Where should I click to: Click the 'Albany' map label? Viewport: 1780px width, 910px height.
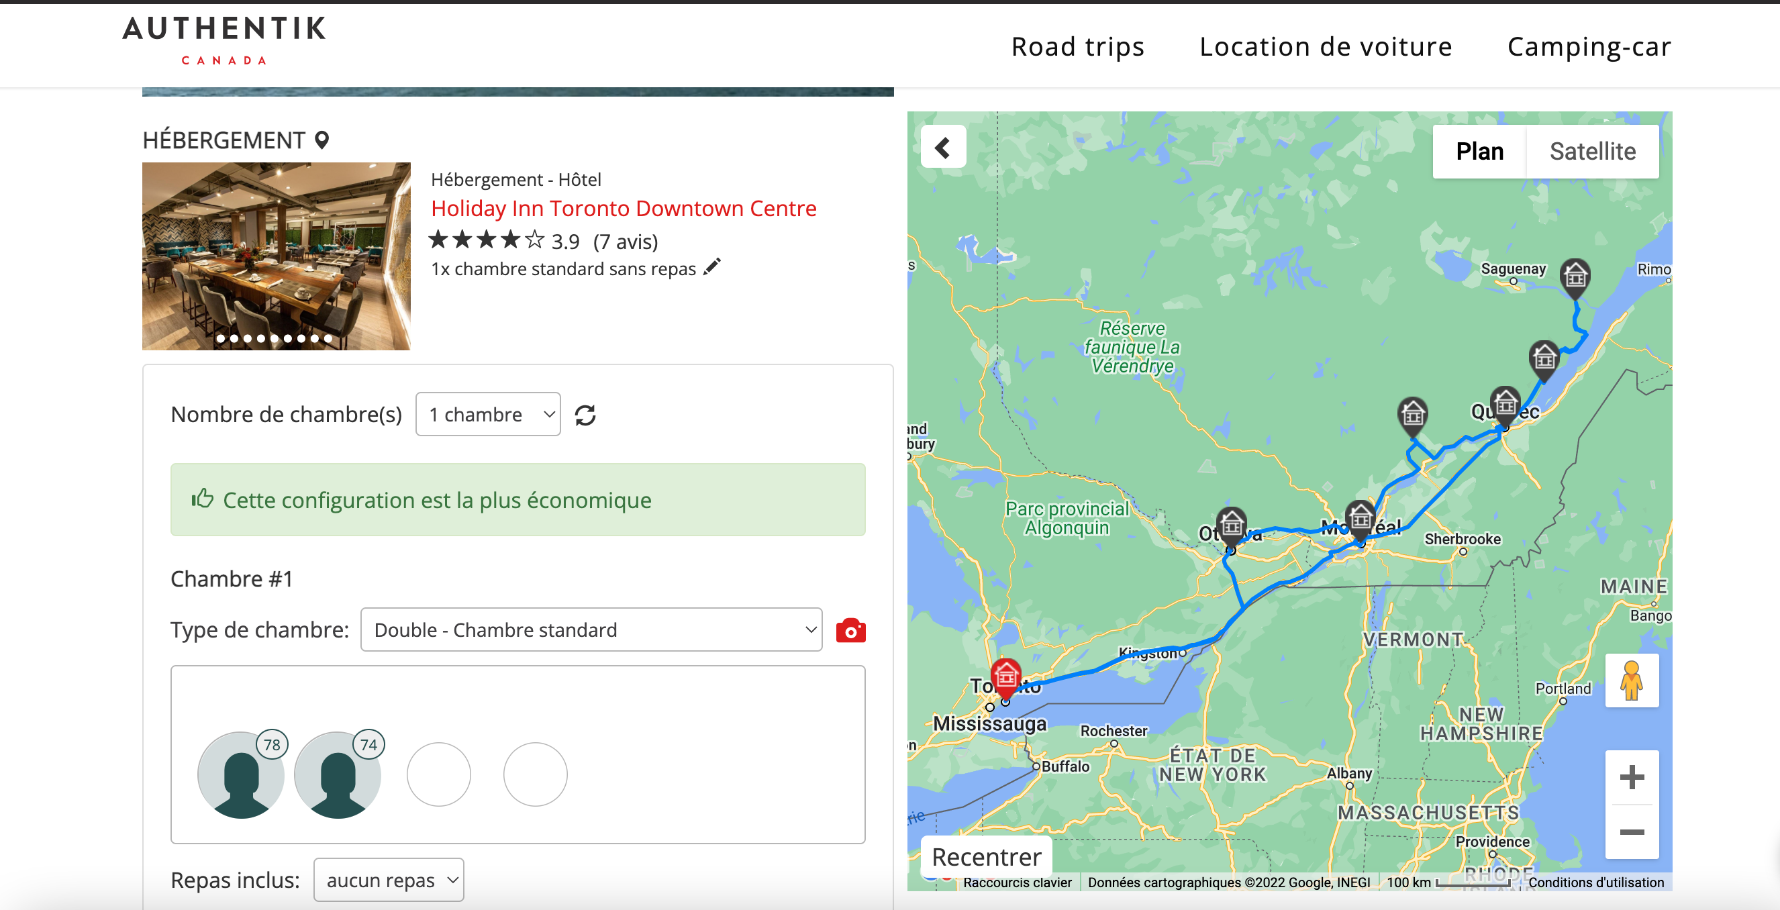click(1349, 773)
